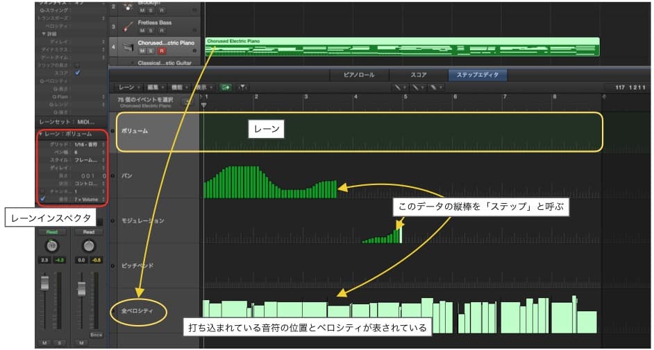Click the lane dot beside モジュレーション
This screenshot has width=654, height=350.
point(112,220)
